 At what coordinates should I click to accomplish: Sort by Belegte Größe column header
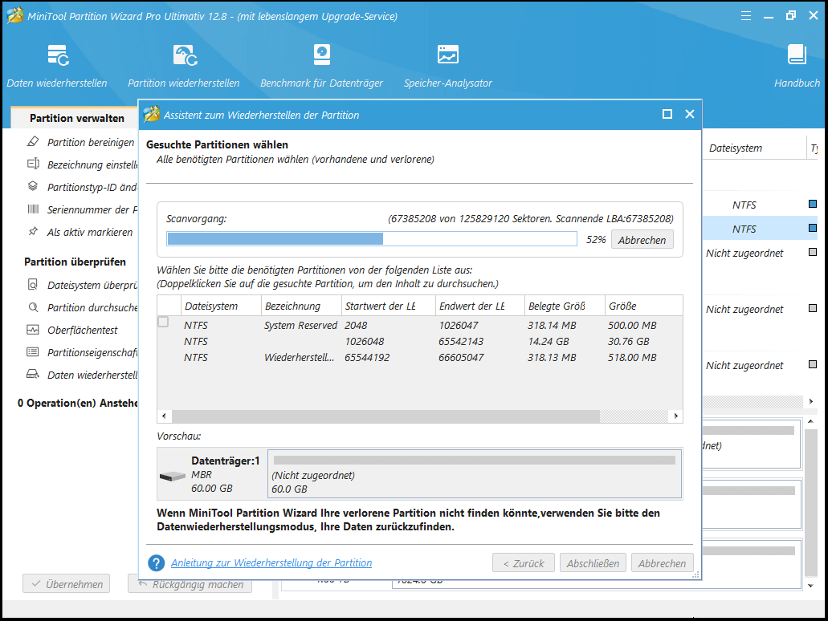coord(565,306)
